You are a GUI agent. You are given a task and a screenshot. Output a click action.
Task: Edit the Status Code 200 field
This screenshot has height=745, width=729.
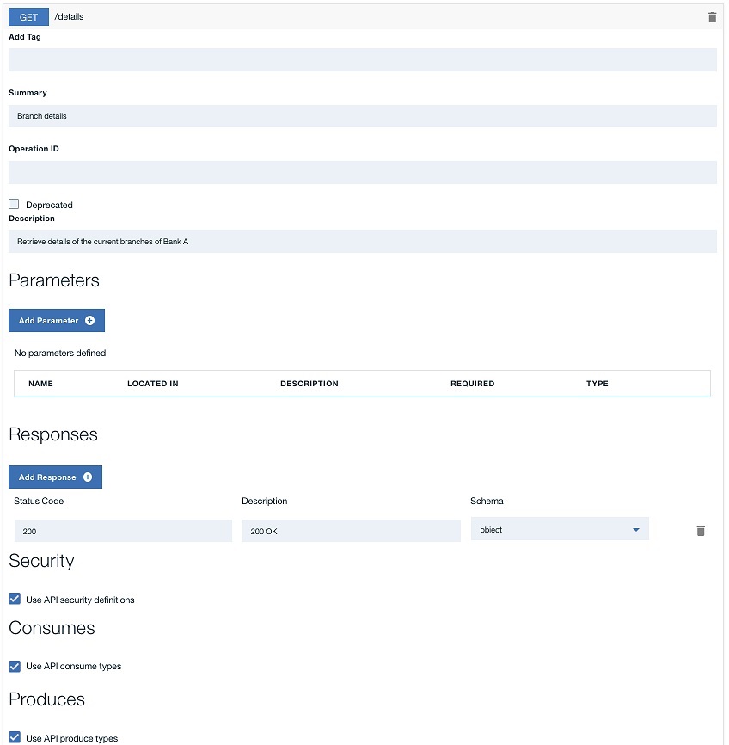pyautogui.click(x=123, y=532)
